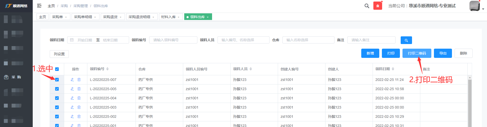The image size is (487, 127).
Task: Delete row L-20220225-005 with trash icon
Action: pos(79,89)
